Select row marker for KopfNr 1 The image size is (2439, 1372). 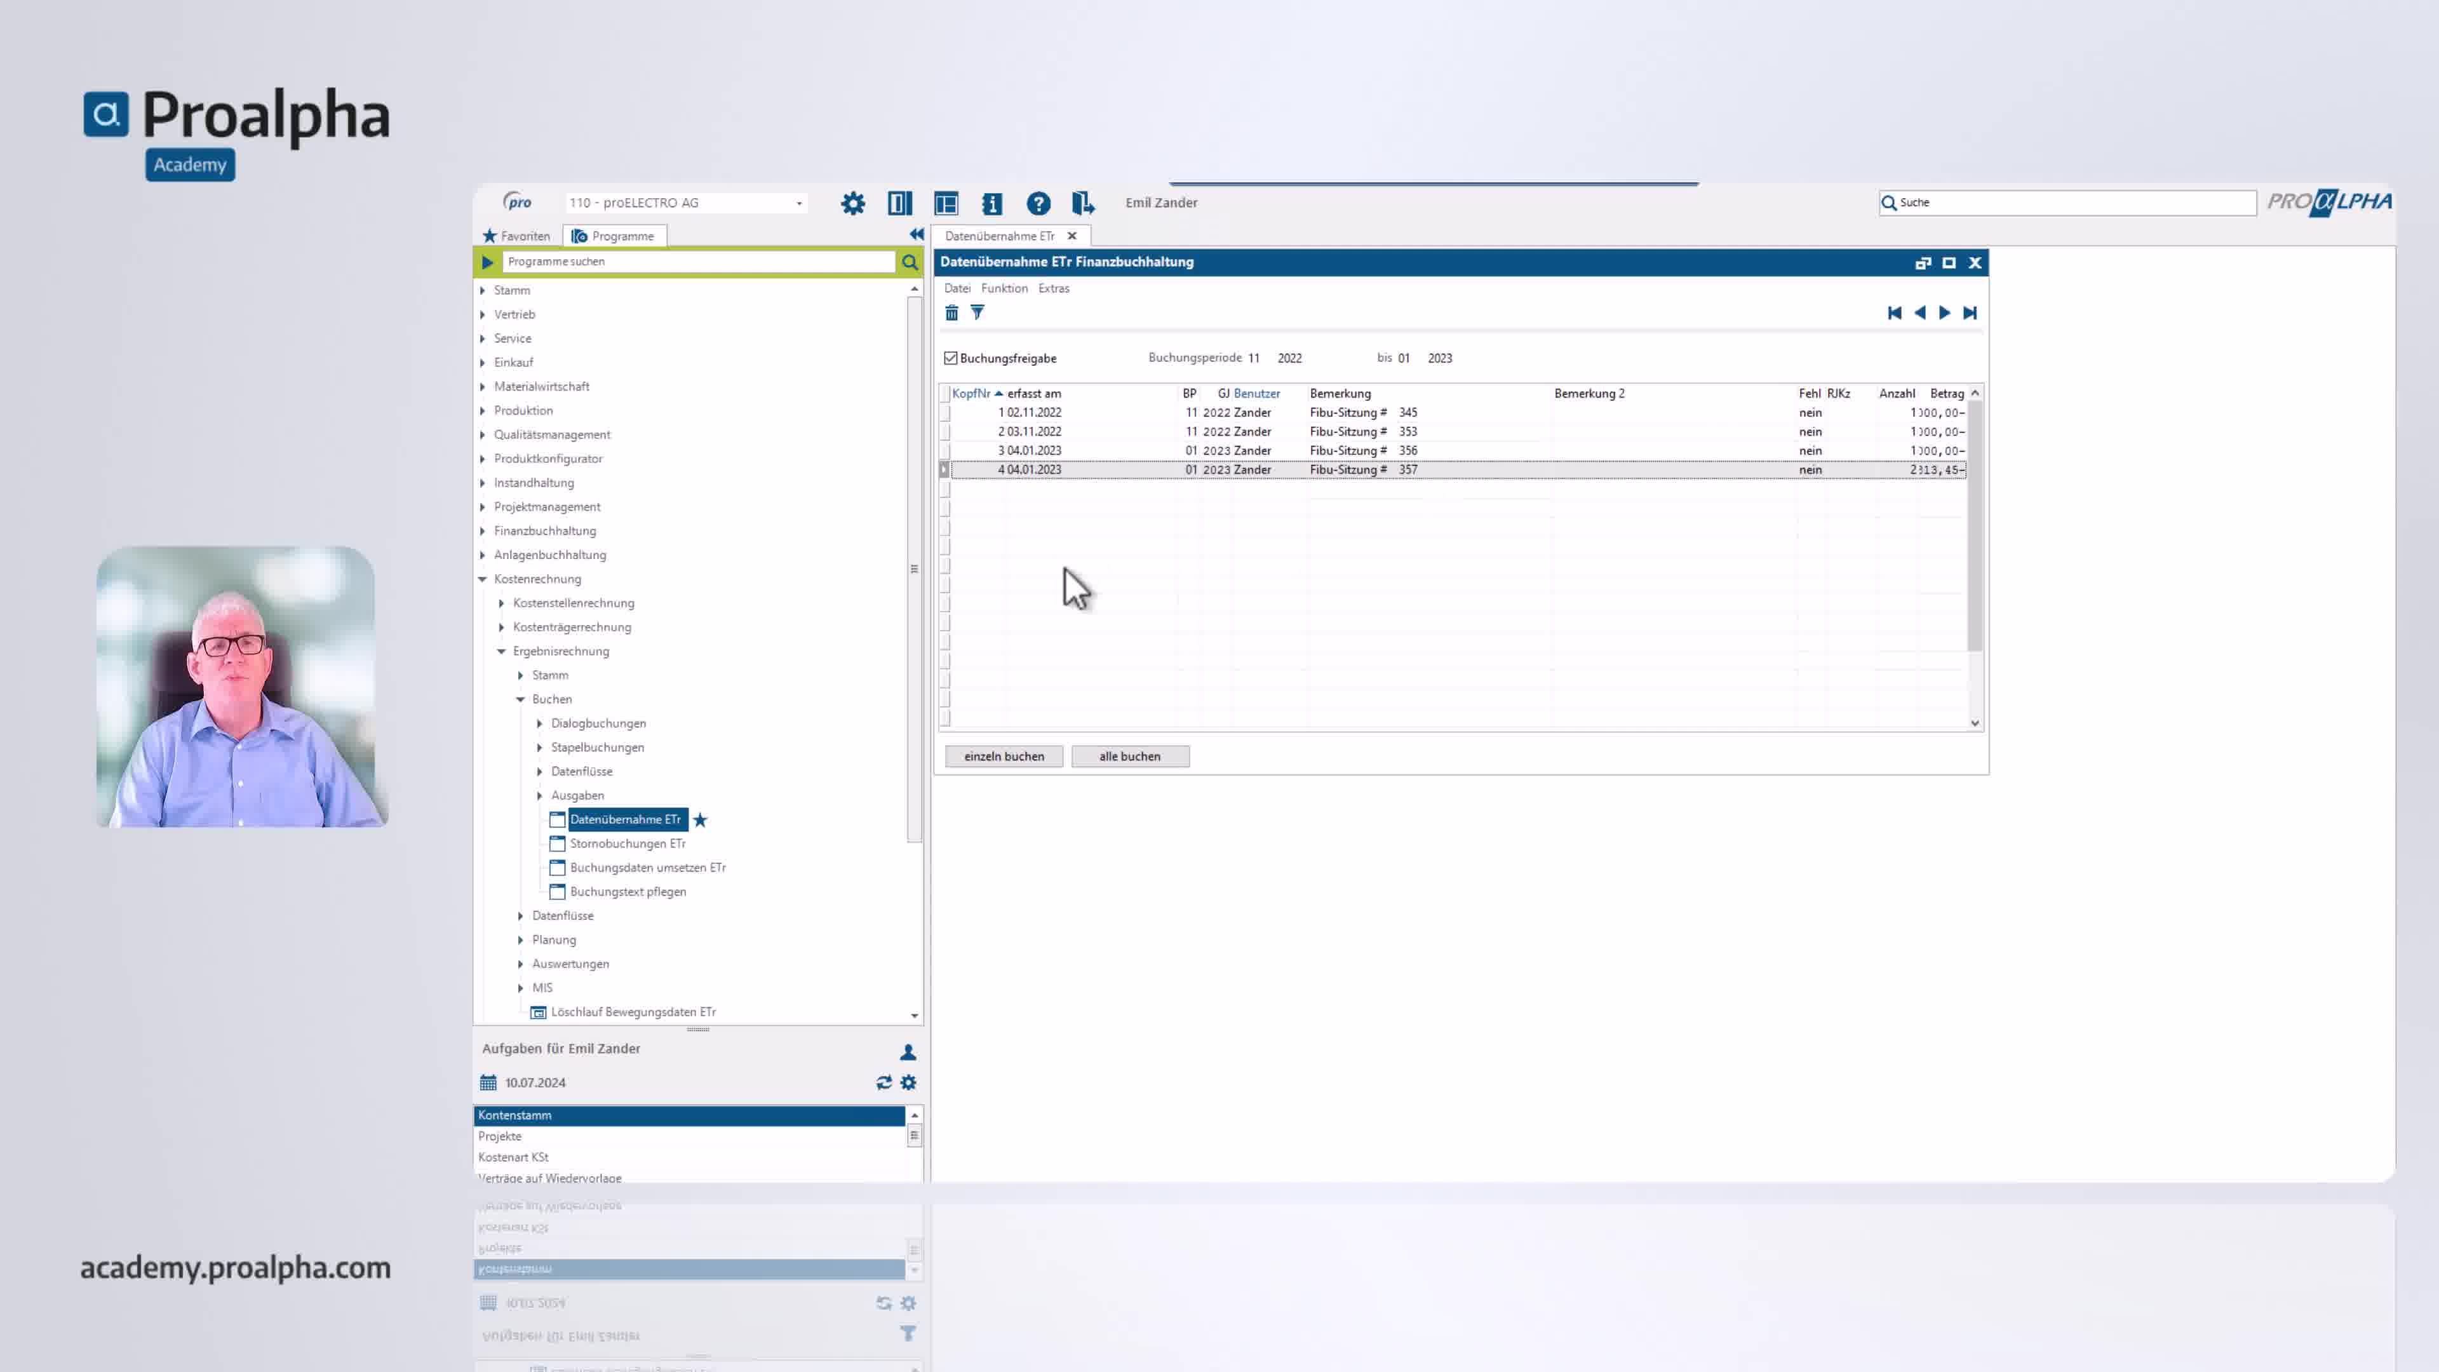[x=944, y=413]
